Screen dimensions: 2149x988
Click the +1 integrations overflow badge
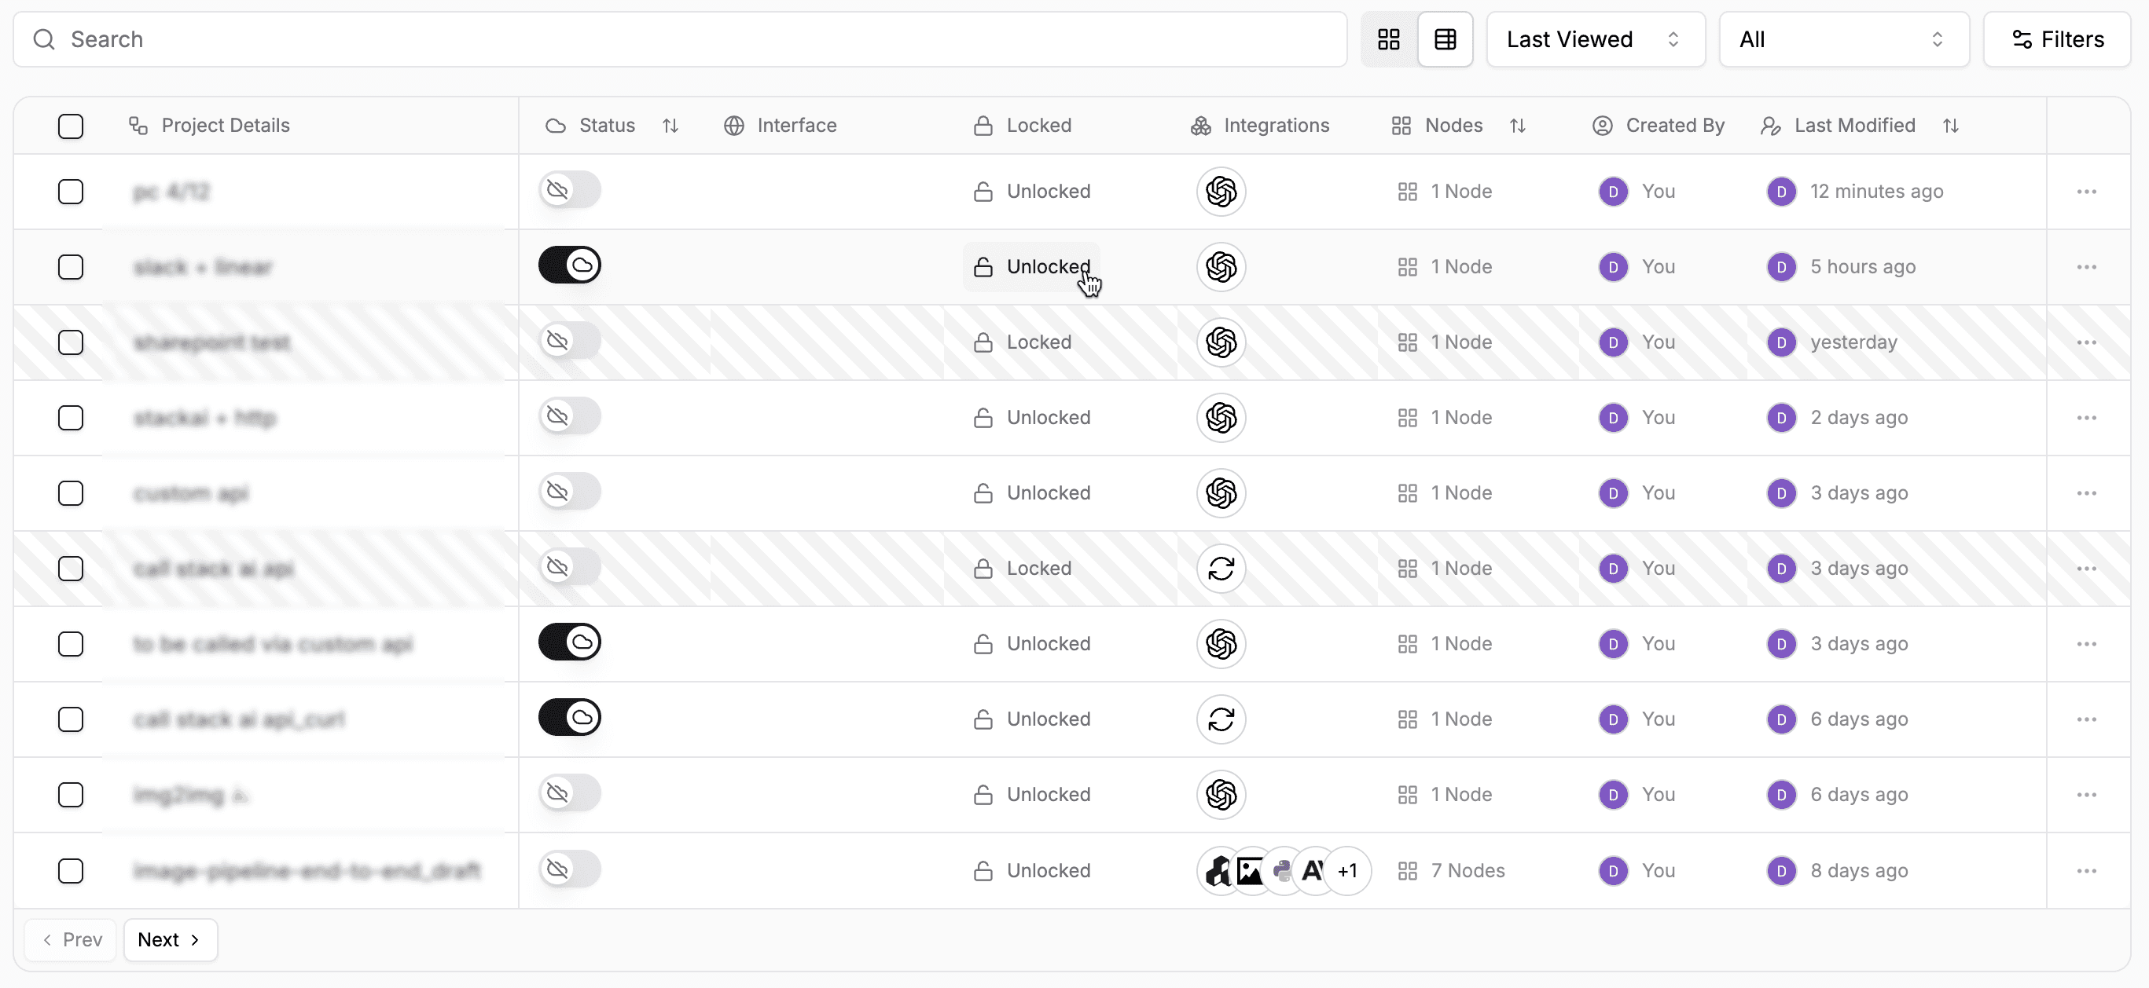pos(1347,870)
